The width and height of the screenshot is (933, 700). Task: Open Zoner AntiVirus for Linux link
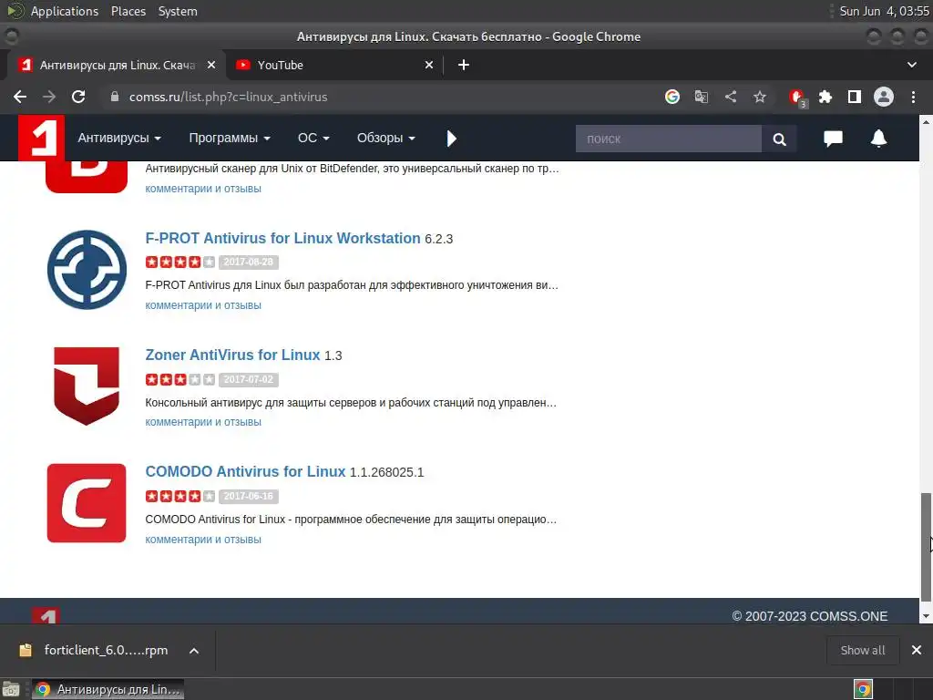click(232, 355)
